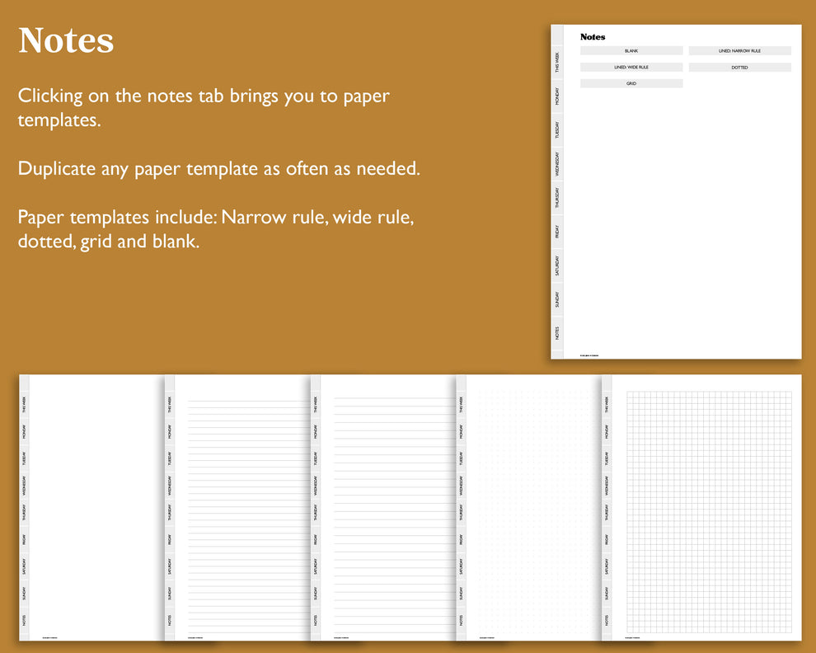Open the wide-ruled lined page preview
This screenshot has height=653, width=816.
pyautogui.click(x=383, y=507)
